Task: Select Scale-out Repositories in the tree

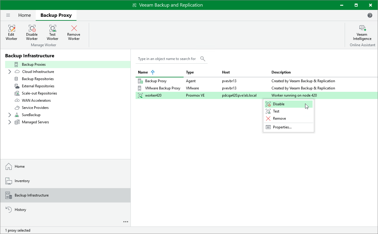Action: 39,93
